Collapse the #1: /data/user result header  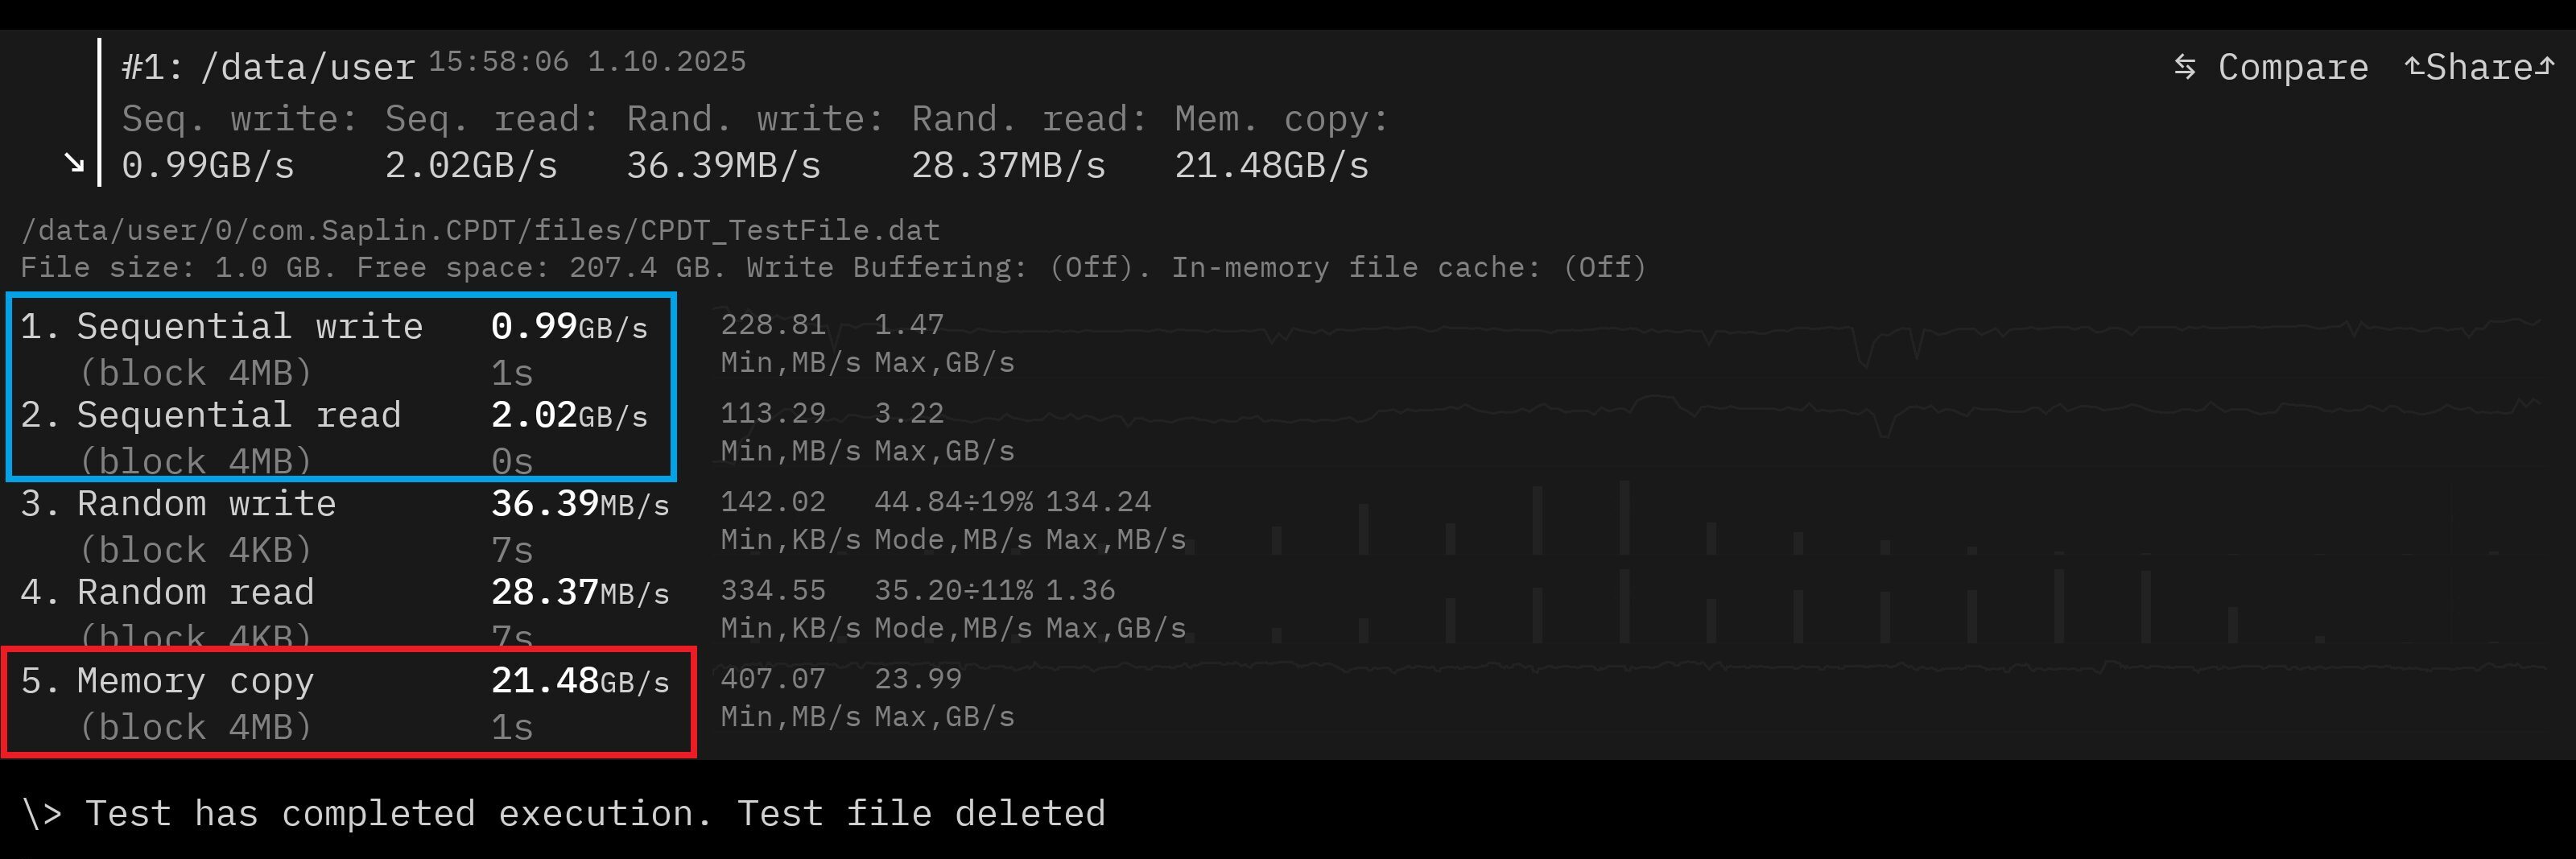pyautogui.click(x=267, y=67)
